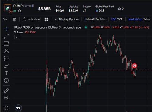Open the emoji icons tool
The image size is (152, 112).
(6, 80)
